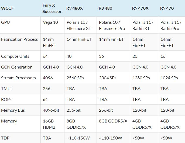Click the 1024 SPs cell
Viewport: 185px width, 143px height.
(169, 78)
